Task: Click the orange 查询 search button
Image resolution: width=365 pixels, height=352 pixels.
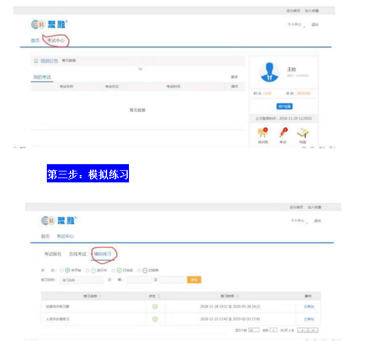Action: pos(194,280)
